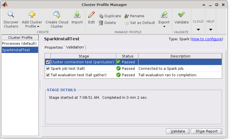This screenshot has width=230, height=139.
Task: Expand the HELP section arrow
Action: (x=211, y=29)
